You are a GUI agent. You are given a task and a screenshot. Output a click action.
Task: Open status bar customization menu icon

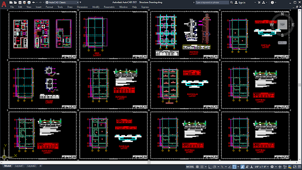pyautogui.click(x=299, y=167)
